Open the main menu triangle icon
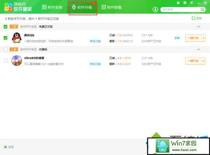 (192, 3)
